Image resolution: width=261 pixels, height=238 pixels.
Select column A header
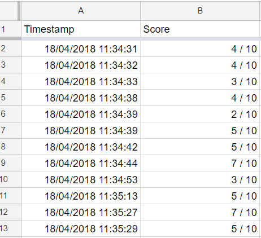[81, 11]
